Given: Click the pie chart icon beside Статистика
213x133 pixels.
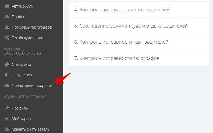Looking at the screenshot, I should [7, 64].
